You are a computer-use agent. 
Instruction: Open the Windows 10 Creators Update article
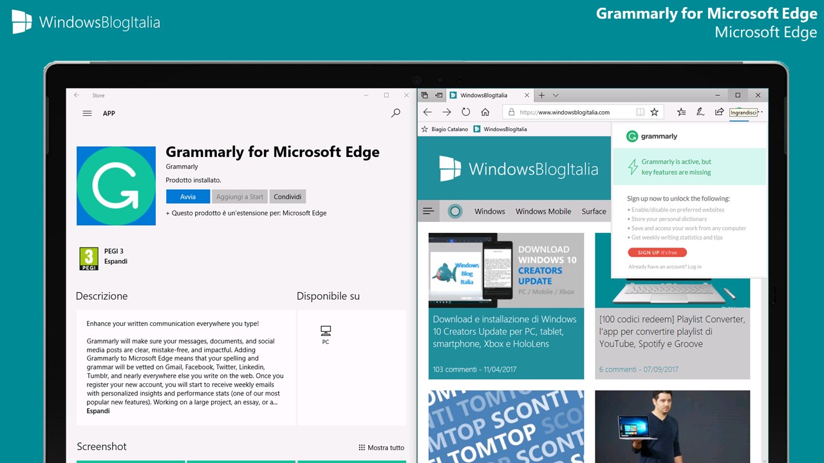(505, 331)
